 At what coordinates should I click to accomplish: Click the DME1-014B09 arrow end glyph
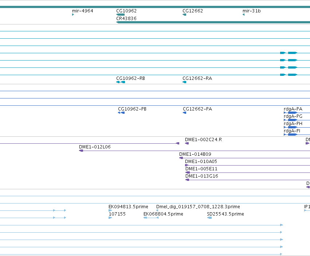click(181, 158)
